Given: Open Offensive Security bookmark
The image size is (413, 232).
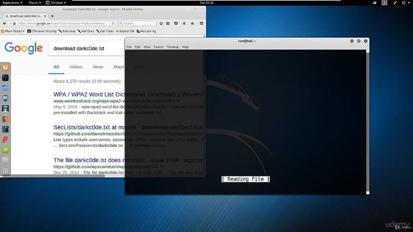Looking at the screenshot, I should (42, 31).
